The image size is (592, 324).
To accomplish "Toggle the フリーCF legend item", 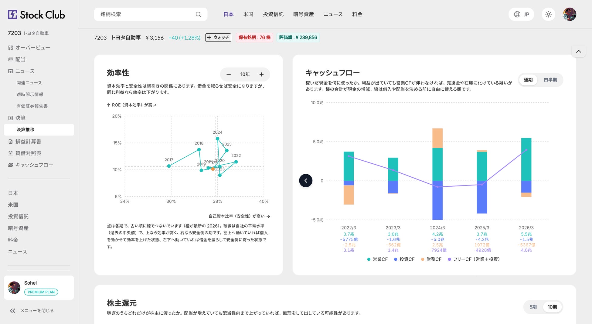I will [x=474, y=259].
